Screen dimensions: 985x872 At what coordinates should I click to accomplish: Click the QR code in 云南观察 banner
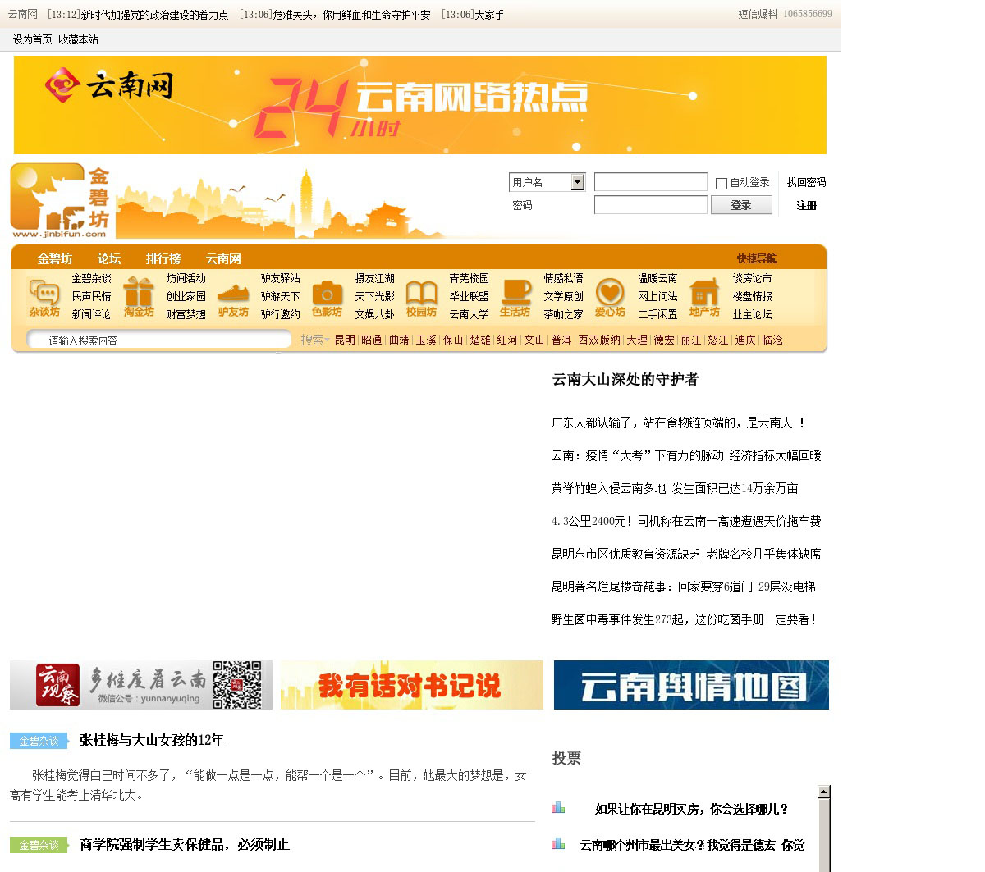237,685
